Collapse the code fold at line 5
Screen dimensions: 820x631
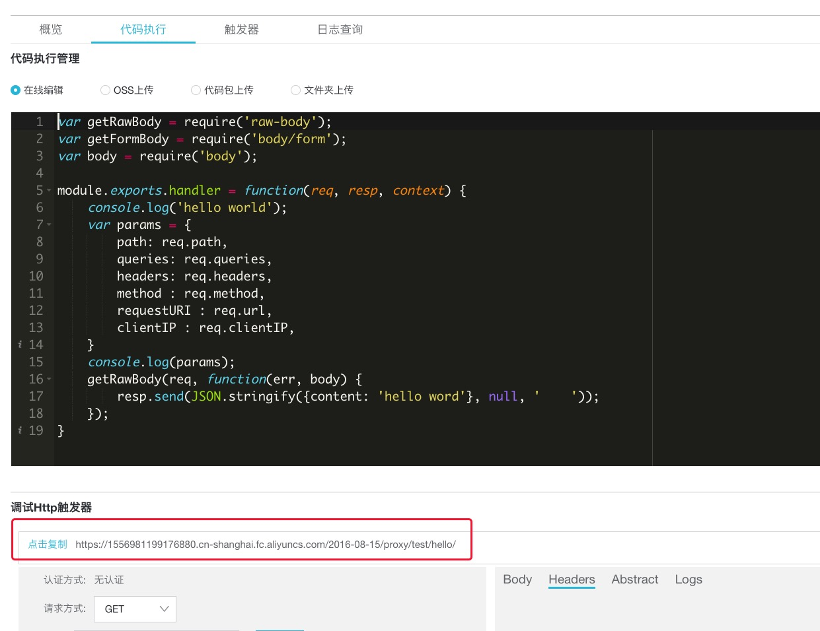click(x=49, y=191)
